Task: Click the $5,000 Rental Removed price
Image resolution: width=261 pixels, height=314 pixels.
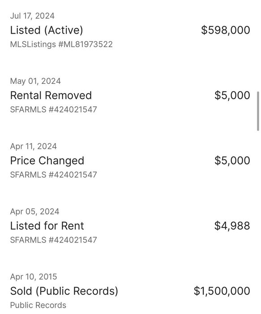Action: (232, 95)
